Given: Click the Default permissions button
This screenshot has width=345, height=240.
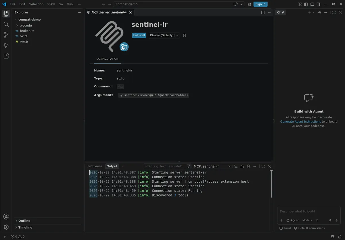Looking at the screenshot, I should [309, 228].
